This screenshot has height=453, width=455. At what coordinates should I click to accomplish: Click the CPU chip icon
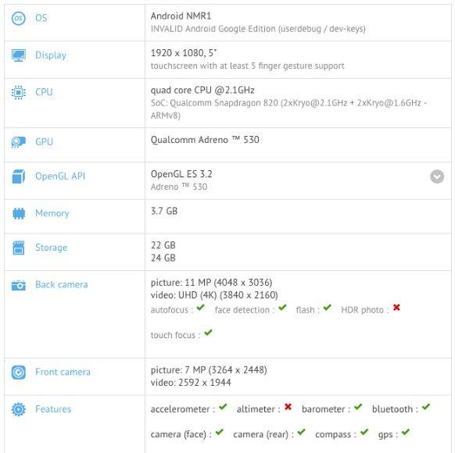coord(18,92)
